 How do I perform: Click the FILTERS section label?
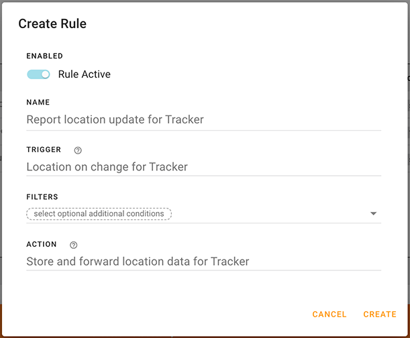[42, 197]
